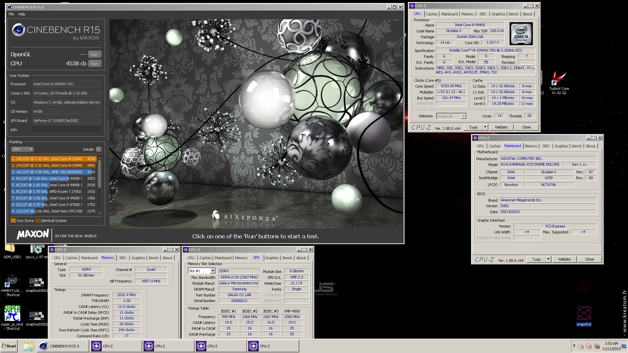The height and width of the screenshot is (353, 628).
Task: Click the Your Score orange legend swatch
Action: [13, 221]
